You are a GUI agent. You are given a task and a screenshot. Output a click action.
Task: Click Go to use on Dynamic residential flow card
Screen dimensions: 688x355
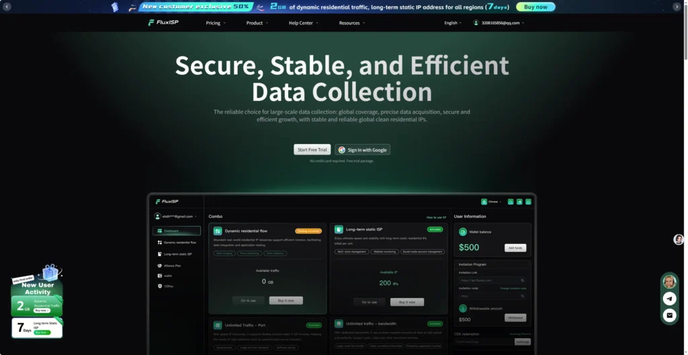click(x=249, y=301)
